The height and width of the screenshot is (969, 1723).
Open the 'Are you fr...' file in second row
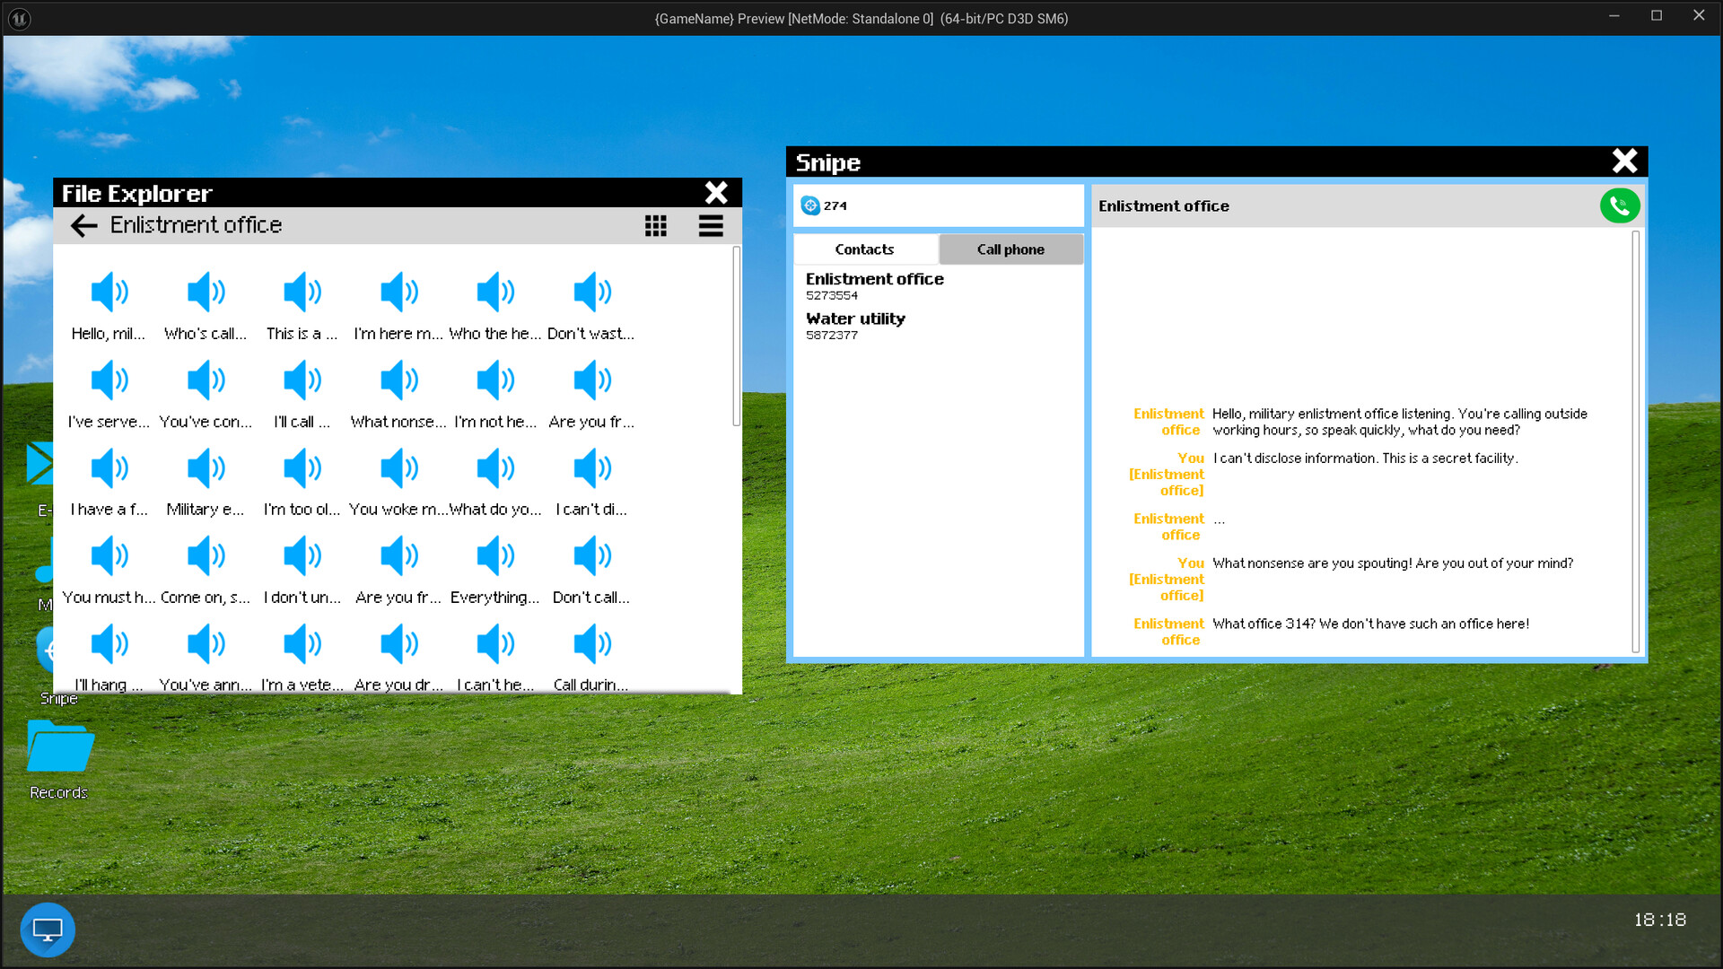pyautogui.click(x=591, y=393)
